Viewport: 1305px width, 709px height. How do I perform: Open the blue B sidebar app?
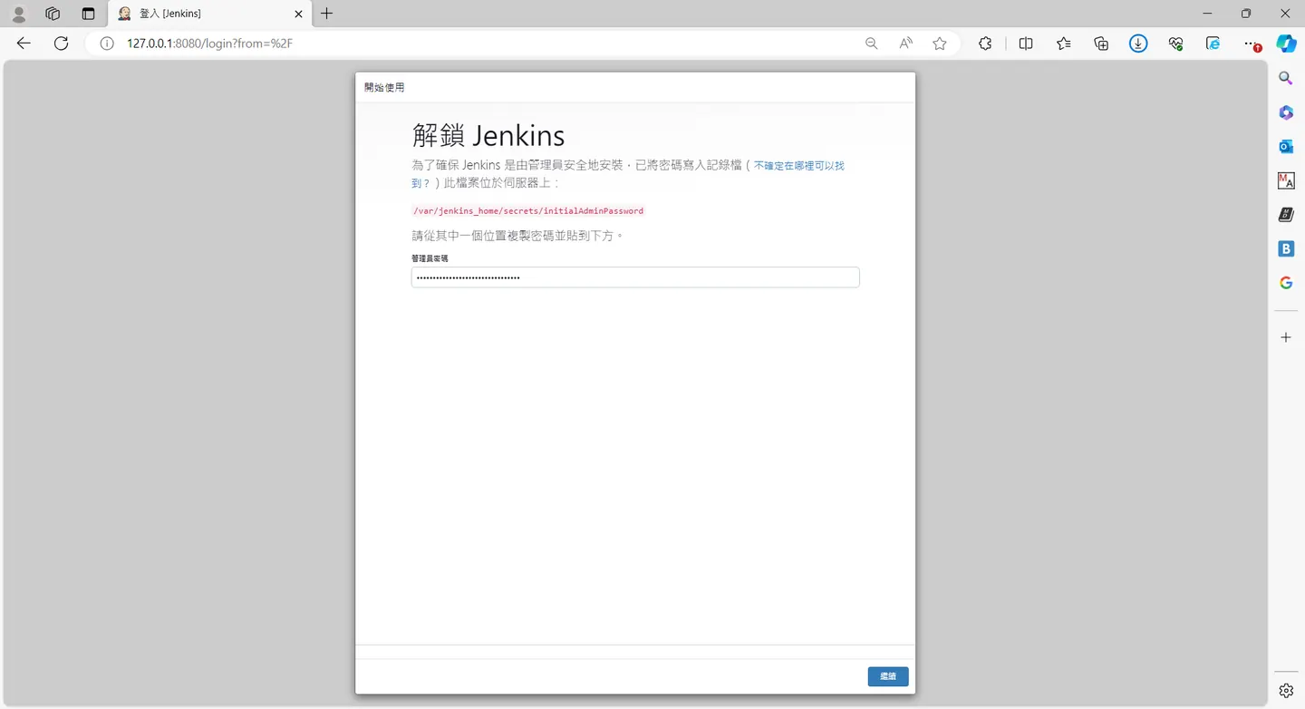tap(1286, 248)
